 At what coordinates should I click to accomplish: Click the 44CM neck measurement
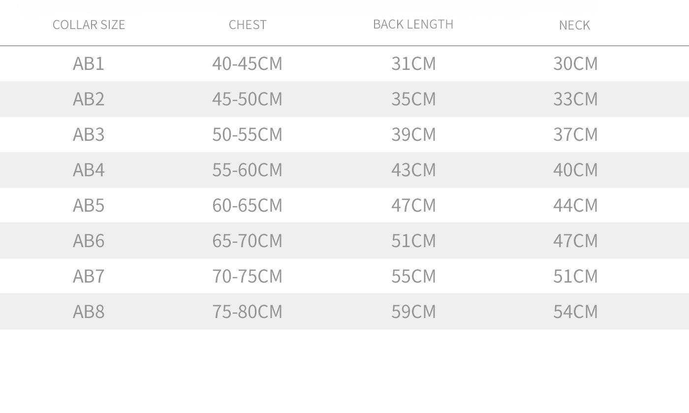pos(575,205)
